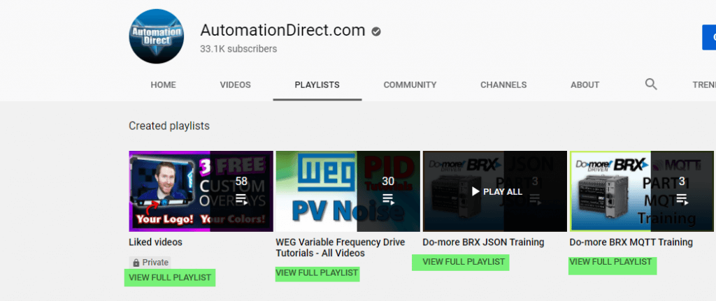Switch to the Home tab
716x301 pixels.
click(163, 85)
